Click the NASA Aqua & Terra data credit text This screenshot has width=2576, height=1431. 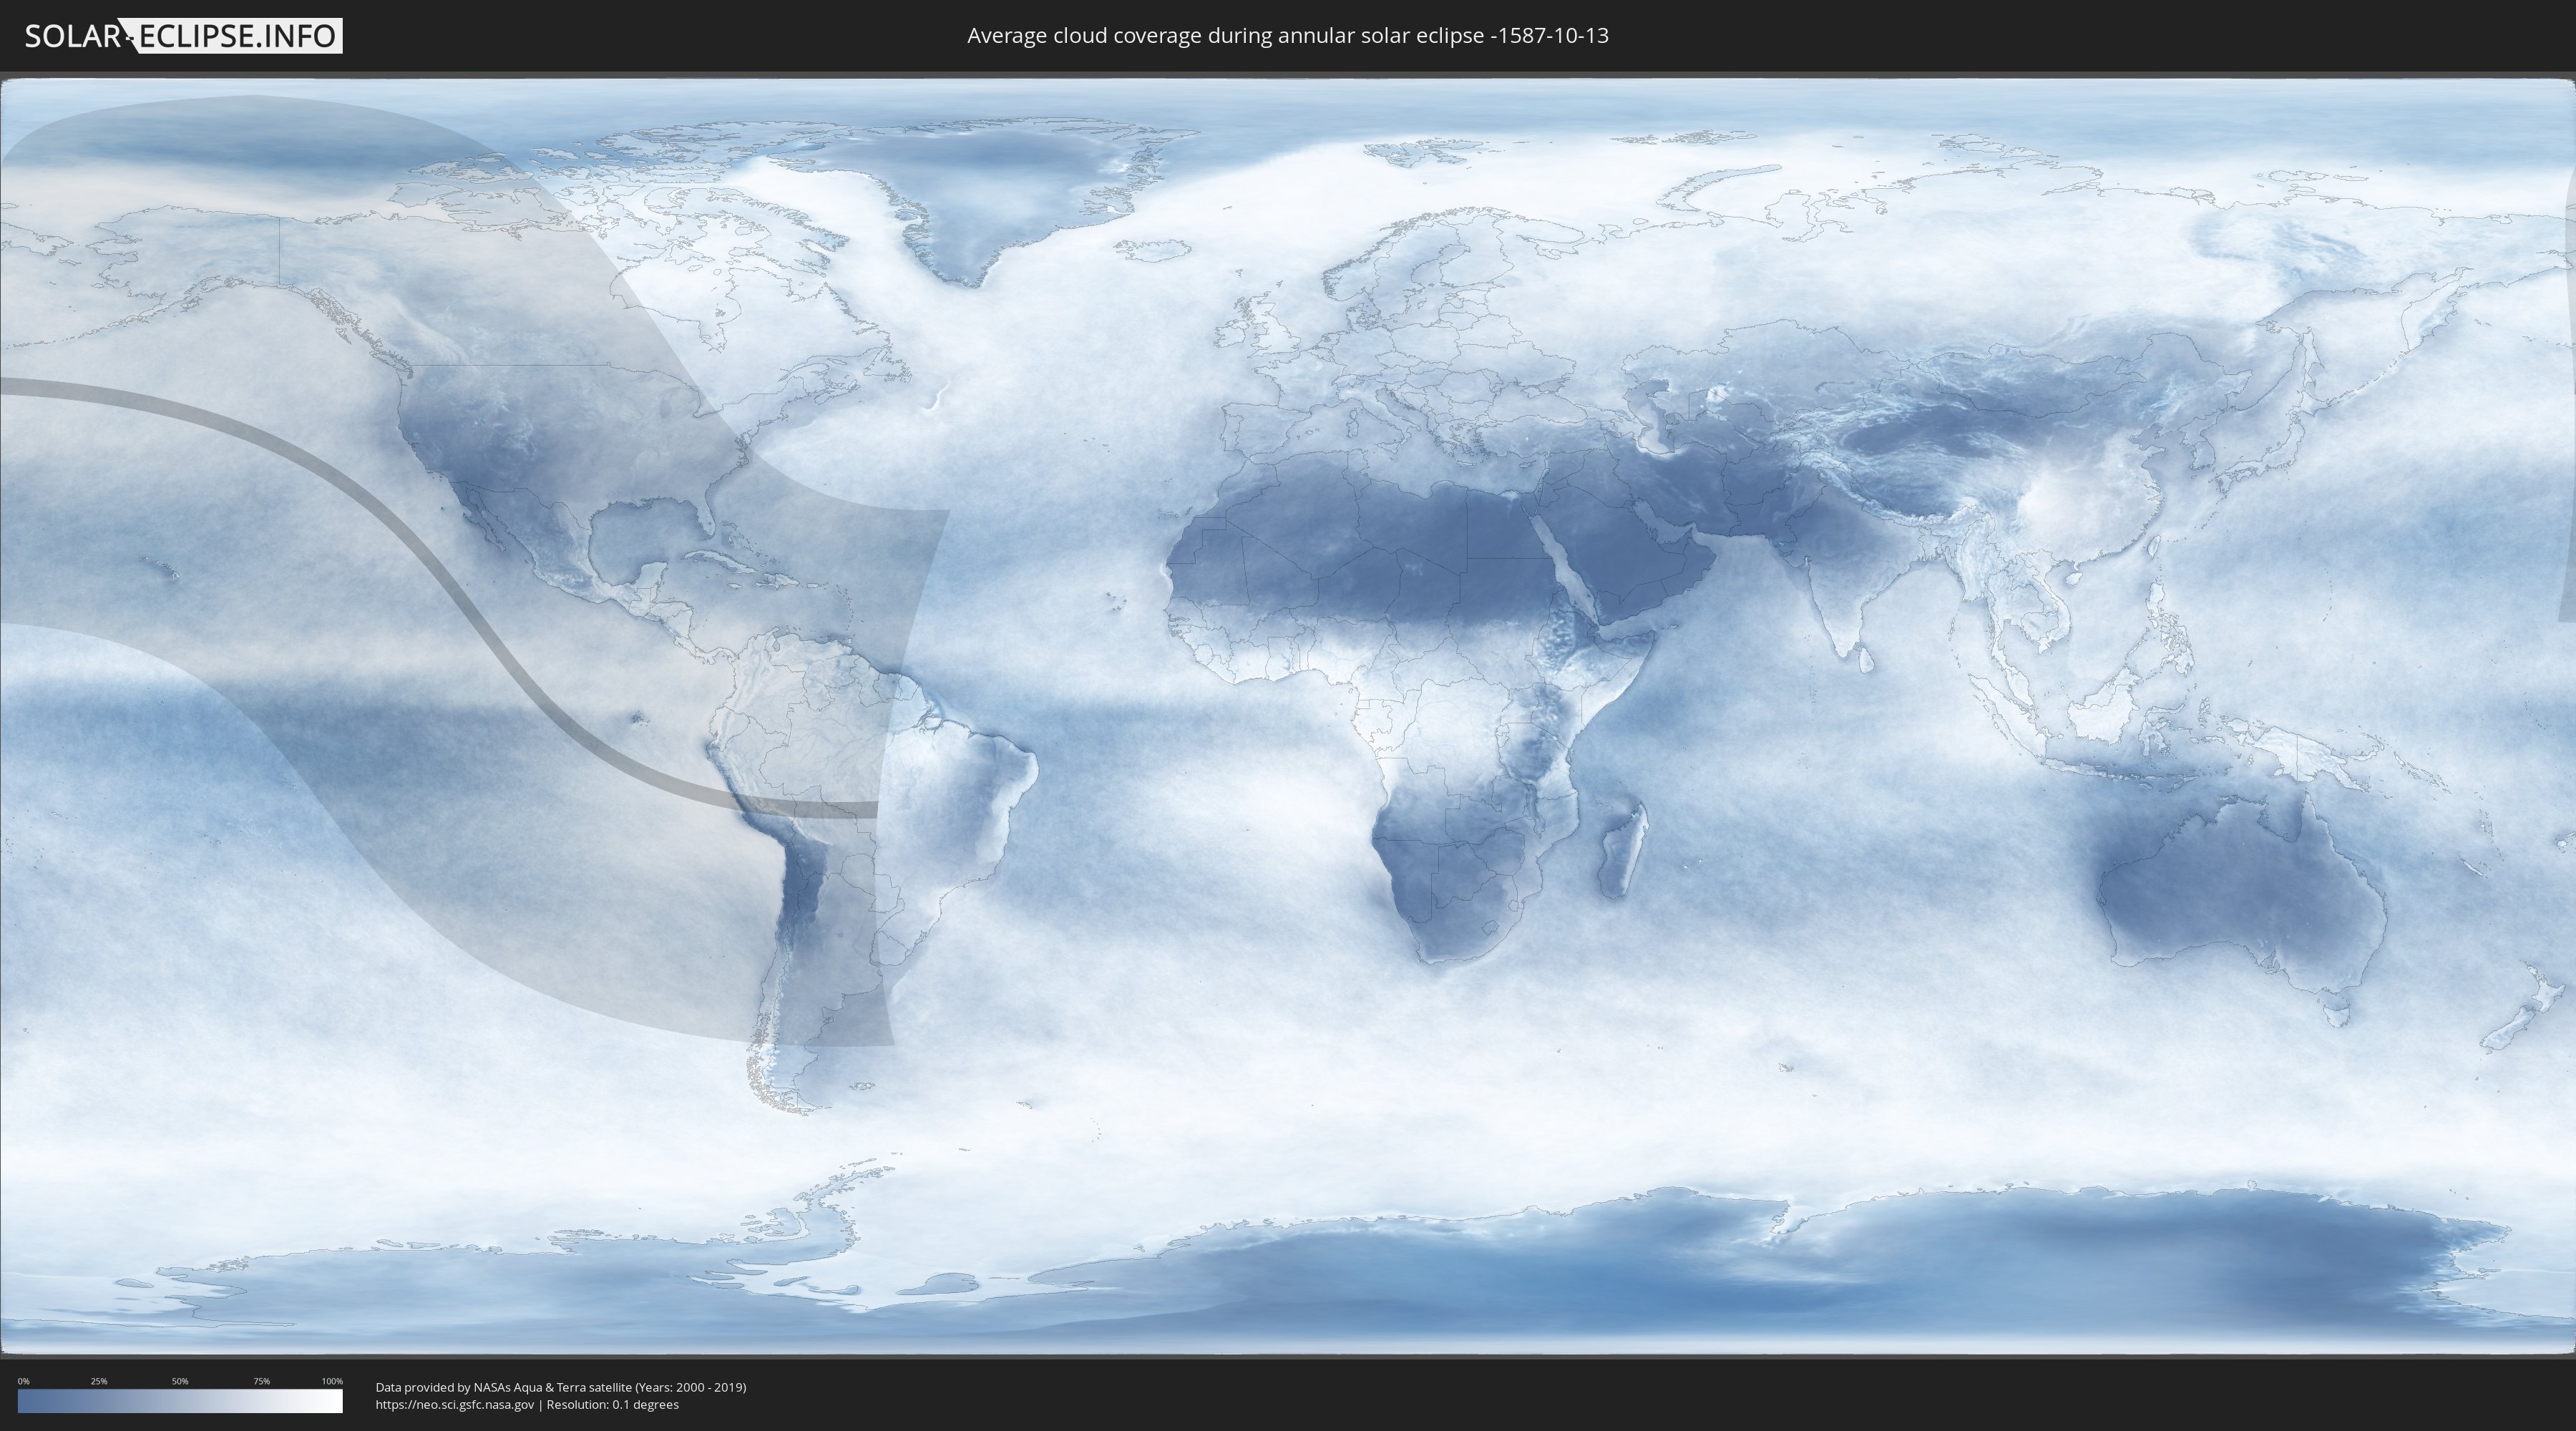(x=560, y=1387)
